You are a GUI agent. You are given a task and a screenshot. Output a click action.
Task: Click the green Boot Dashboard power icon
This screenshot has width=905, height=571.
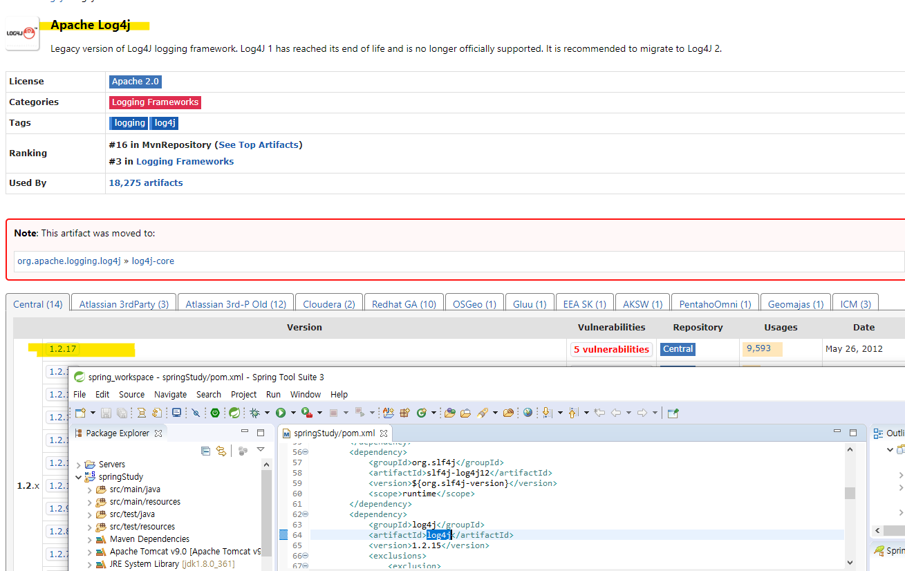point(215,413)
